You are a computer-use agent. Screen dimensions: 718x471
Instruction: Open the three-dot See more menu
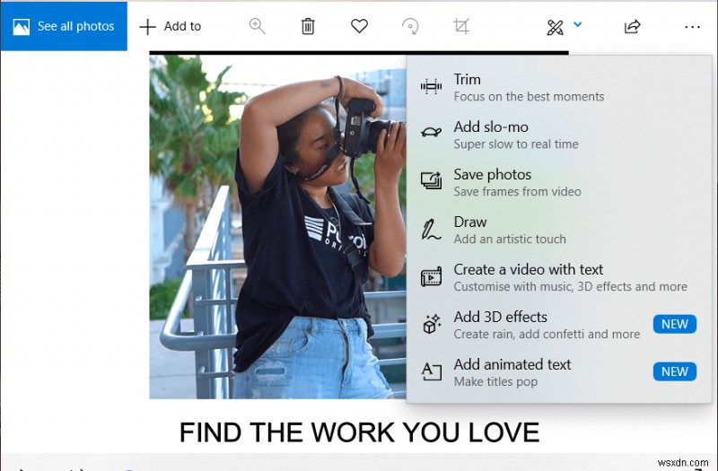[692, 27]
